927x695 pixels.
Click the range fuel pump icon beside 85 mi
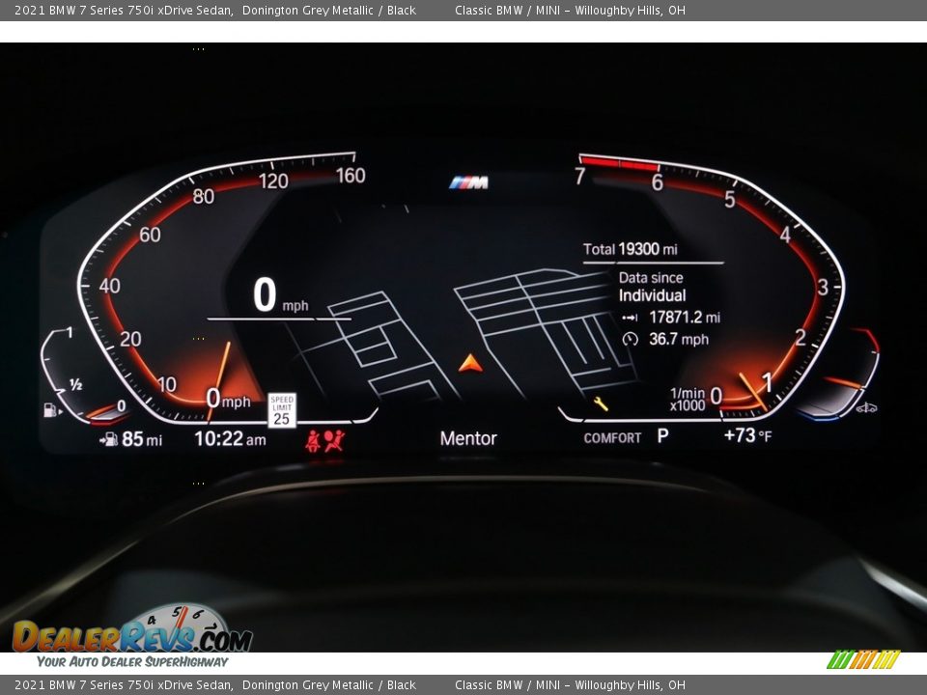tap(109, 439)
